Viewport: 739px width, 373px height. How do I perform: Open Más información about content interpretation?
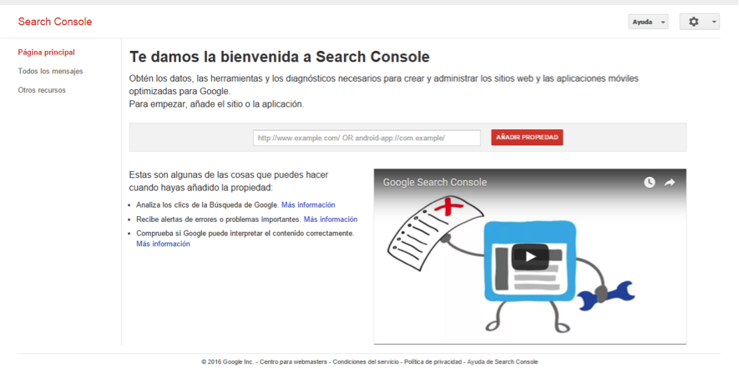(x=163, y=244)
